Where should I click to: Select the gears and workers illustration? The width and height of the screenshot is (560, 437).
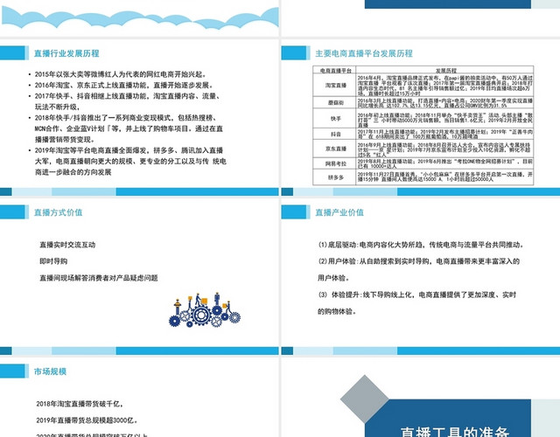pos(205,310)
